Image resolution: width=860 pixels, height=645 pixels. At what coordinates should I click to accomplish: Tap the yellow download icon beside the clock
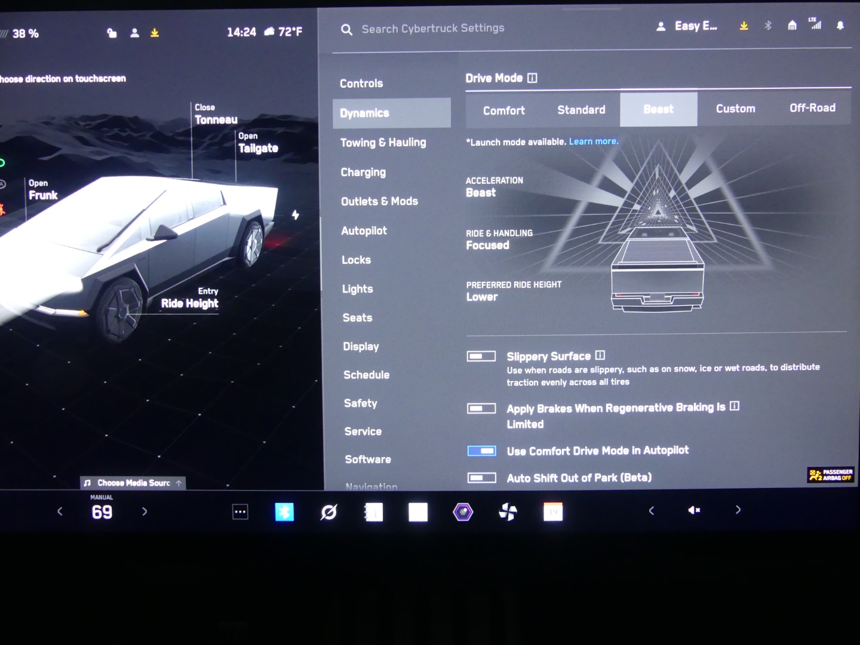(155, 33)
